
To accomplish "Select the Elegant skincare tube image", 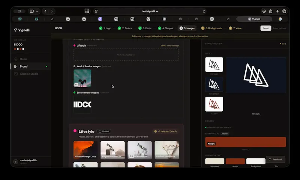I will (x=112, y=150).
